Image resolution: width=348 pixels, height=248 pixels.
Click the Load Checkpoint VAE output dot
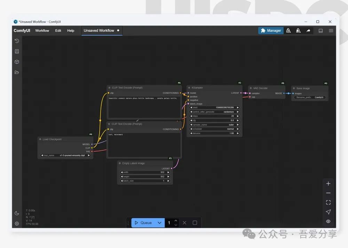pos(92,151)
